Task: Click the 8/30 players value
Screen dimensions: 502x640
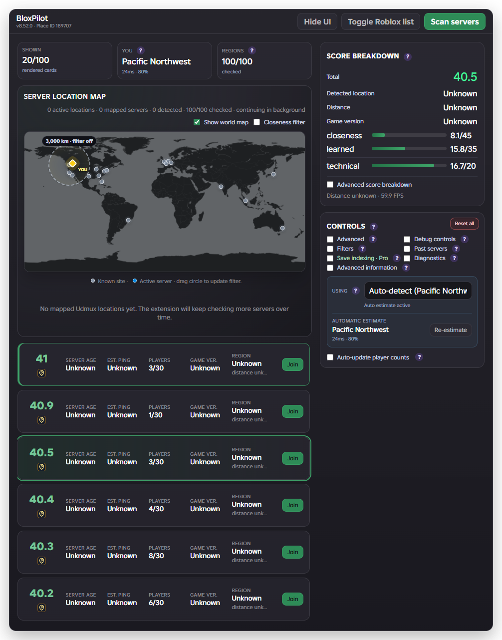Action: [x=156, y=556]
